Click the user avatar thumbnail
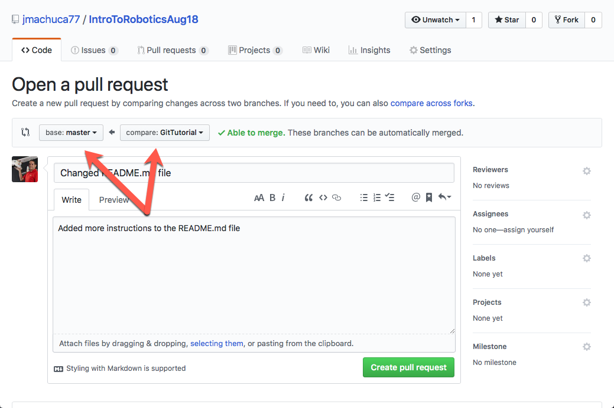Viewport: 614px width, 408px height. click(25, 169)
